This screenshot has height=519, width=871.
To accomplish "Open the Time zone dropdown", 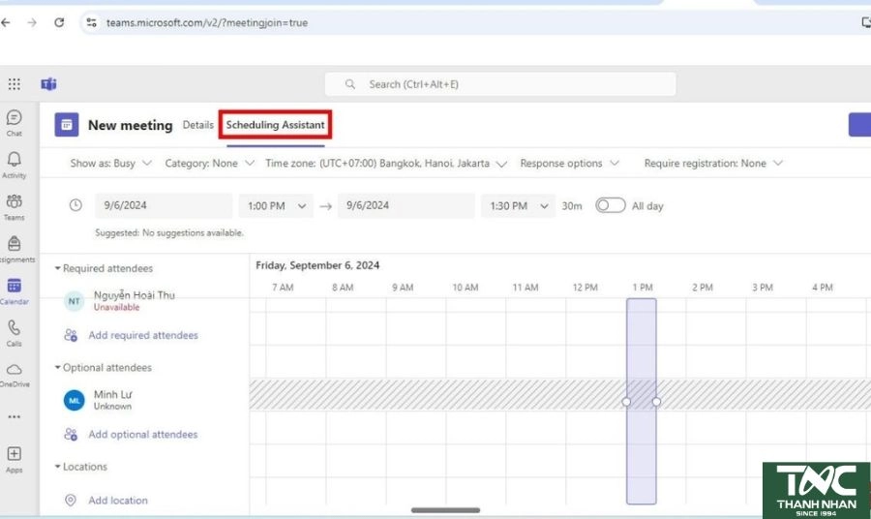I will point(386,164).
